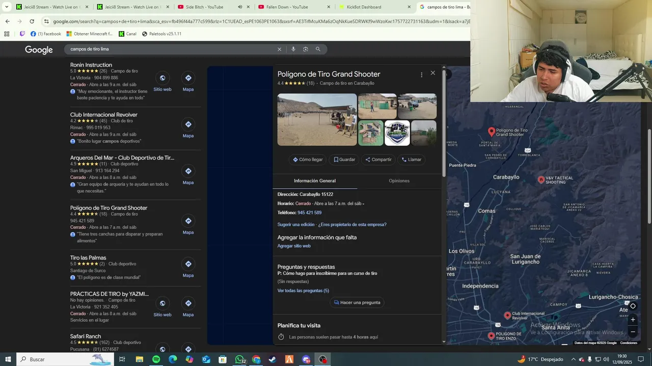This screenshot has width=652, height=366.
Task: Open Tiro las Palmas Mapa icon
Action: (188, 264)
